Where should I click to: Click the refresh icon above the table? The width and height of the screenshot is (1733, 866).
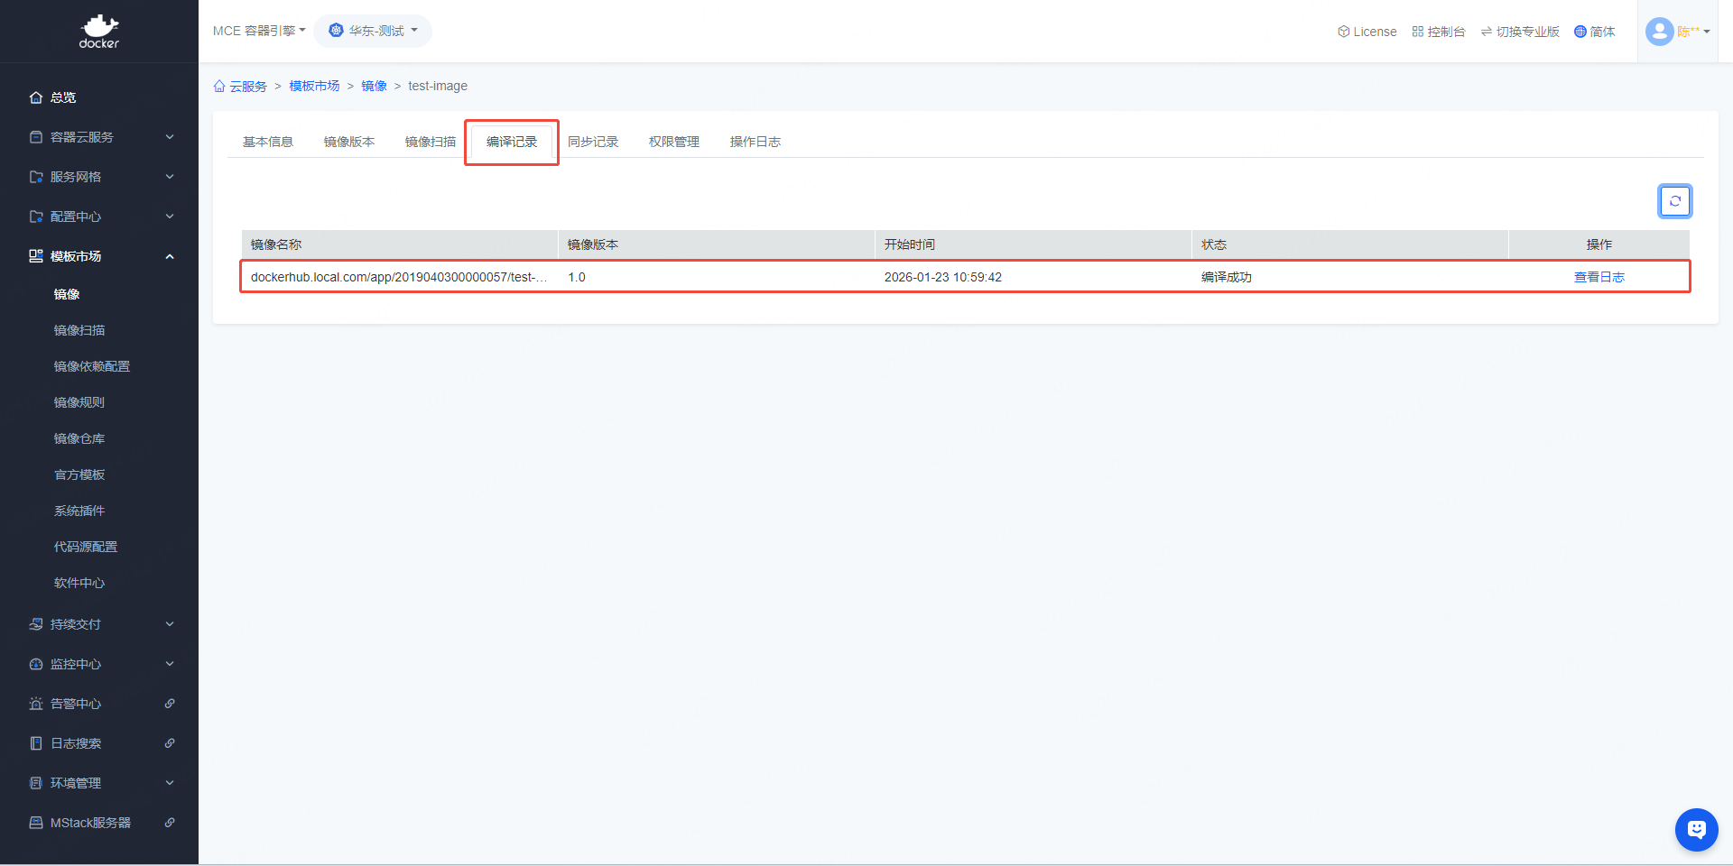click(1674, 201)
